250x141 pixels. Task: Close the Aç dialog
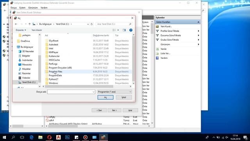[132, 18]
